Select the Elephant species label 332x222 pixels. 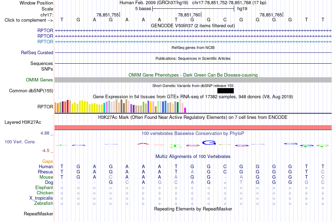(44, 188)
